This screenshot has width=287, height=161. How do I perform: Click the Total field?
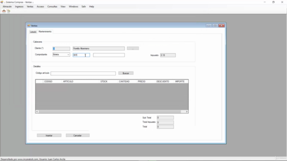click(165, 127)
